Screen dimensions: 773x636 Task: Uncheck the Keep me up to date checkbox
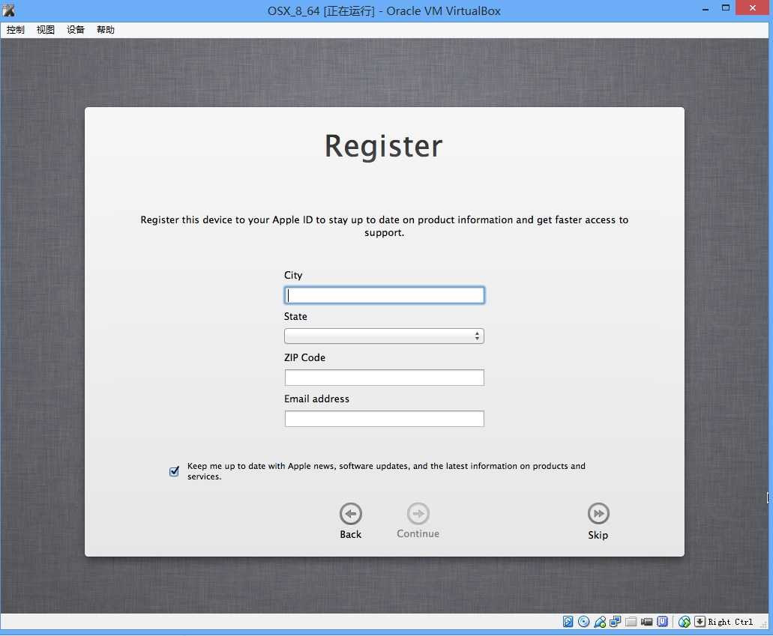174,471
